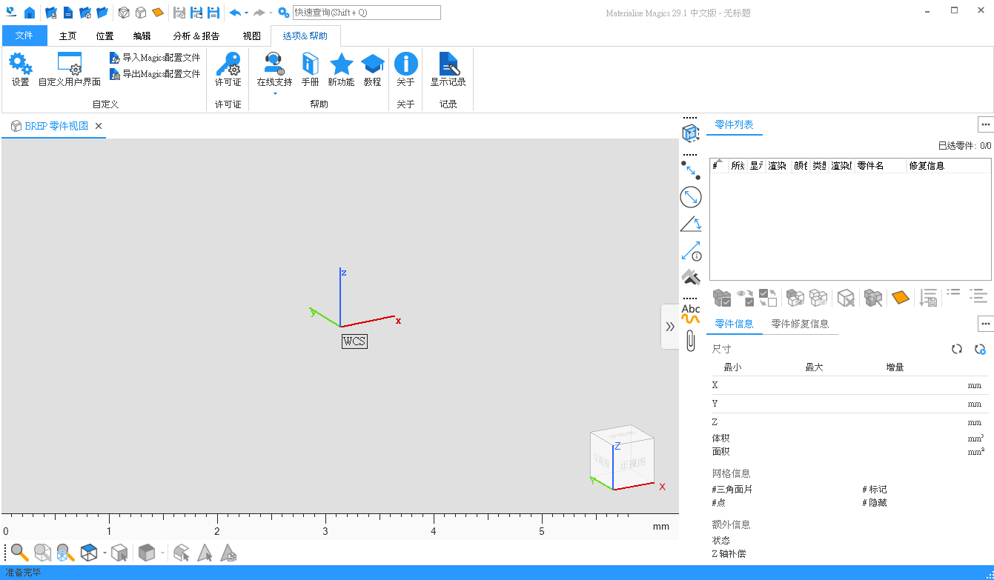Switch to the 编辑 ribbon tab

pos(142,36)
